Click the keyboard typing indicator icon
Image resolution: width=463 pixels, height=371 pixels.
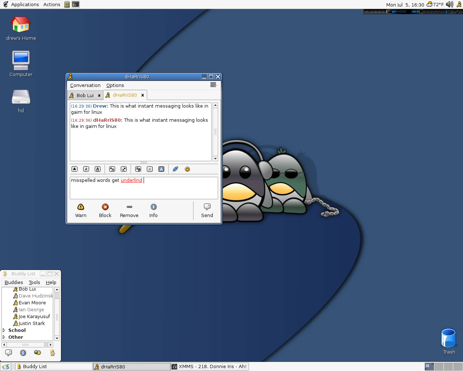point(213,85)
